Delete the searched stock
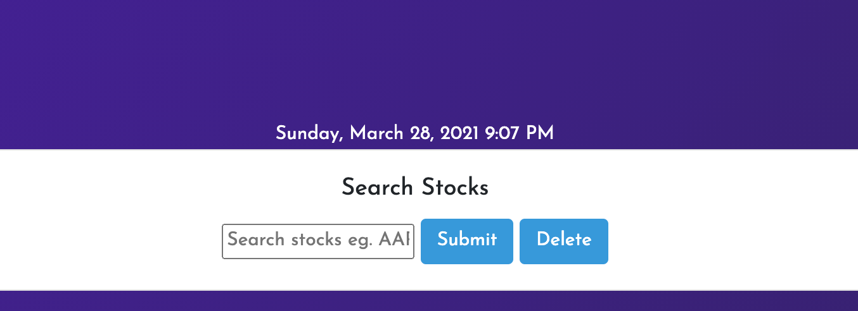The image size is (858, 311). pyautogui.click(x=563, y=241)
